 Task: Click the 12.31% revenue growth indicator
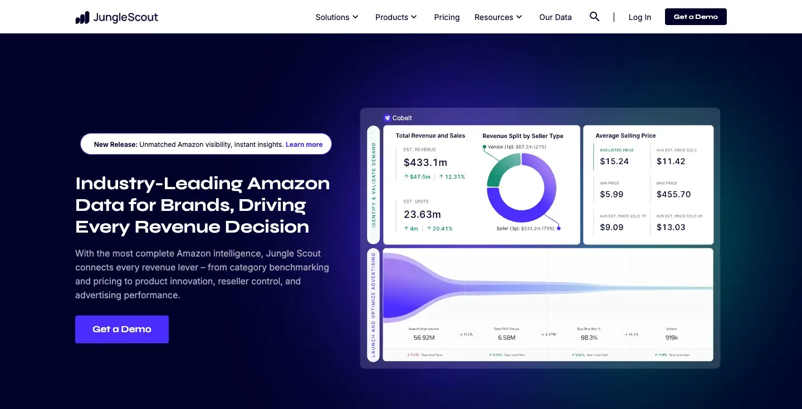[x=452, y=176]
